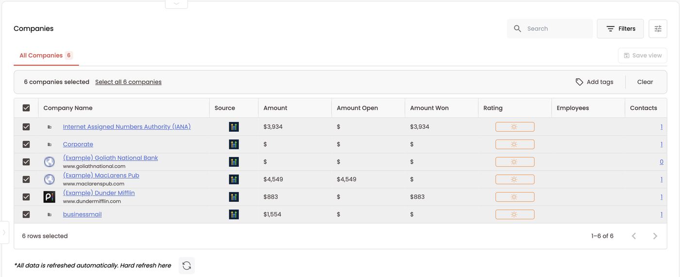
Task: Uncheck the businessmail row checkbox
Action: tap(26, 214)
